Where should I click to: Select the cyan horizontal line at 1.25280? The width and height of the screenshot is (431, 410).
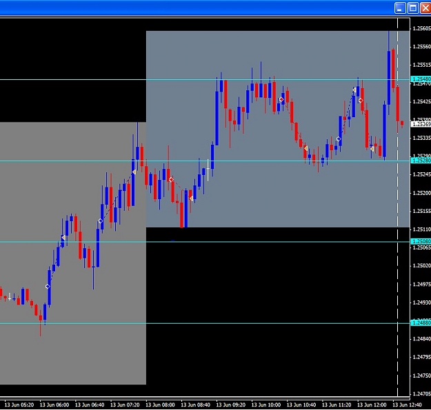(x=205, y=161)
